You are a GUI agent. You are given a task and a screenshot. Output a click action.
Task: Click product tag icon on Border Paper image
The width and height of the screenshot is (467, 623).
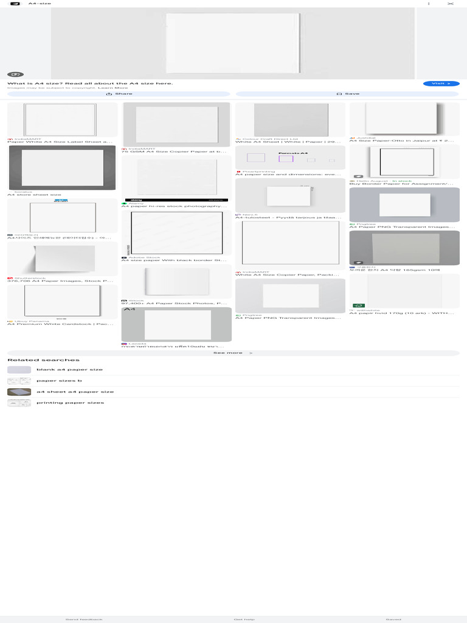358,176
